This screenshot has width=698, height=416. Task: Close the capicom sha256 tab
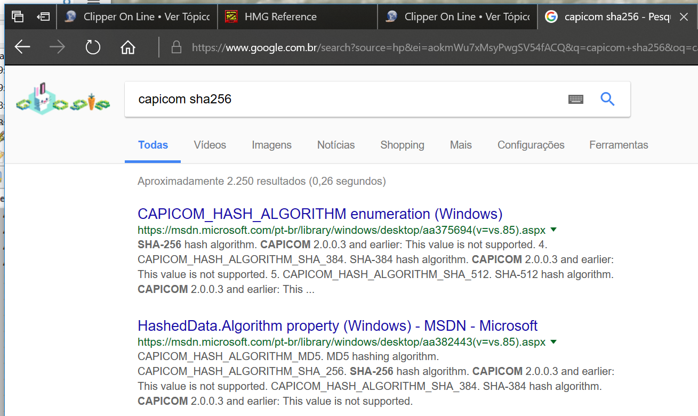684,17
